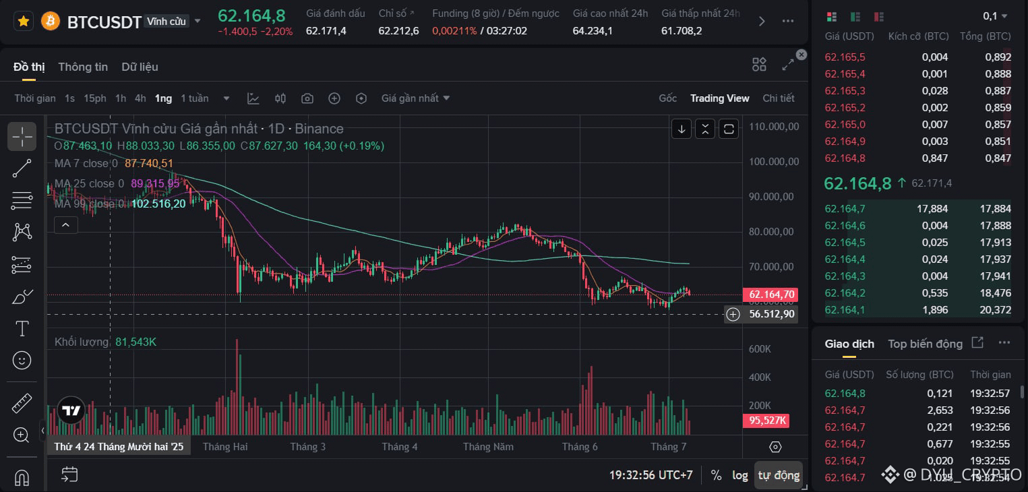Activate the zoom in magnifier tool

tap(22, 435)
